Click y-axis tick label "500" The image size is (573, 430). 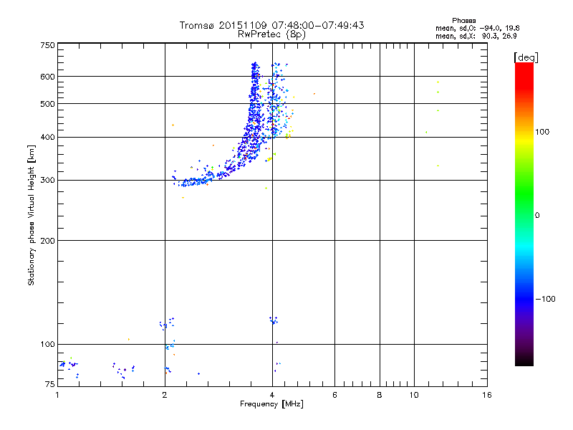pos(47,104)
